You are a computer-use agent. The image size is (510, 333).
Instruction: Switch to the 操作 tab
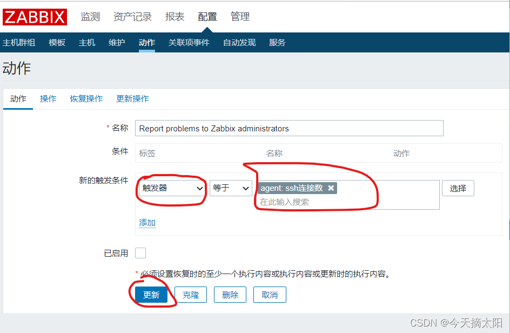pos(48,98)
